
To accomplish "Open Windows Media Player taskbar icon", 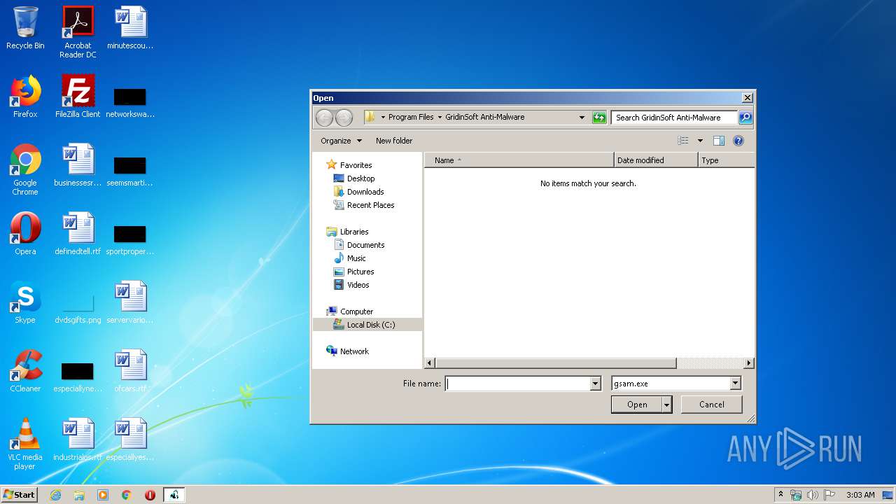I will (103, 495).
